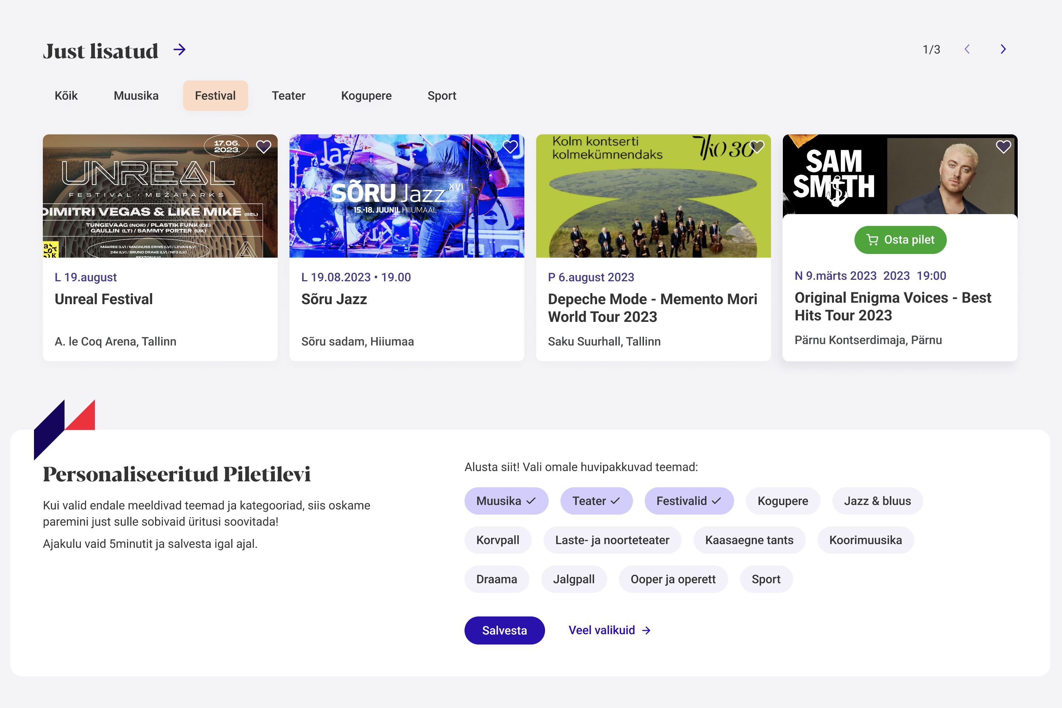This screenshot has height=708, width=1062.
Task: Open Depeche Mode - Memento Mori title
Action: pyautogui.click(x=653, y=308)
